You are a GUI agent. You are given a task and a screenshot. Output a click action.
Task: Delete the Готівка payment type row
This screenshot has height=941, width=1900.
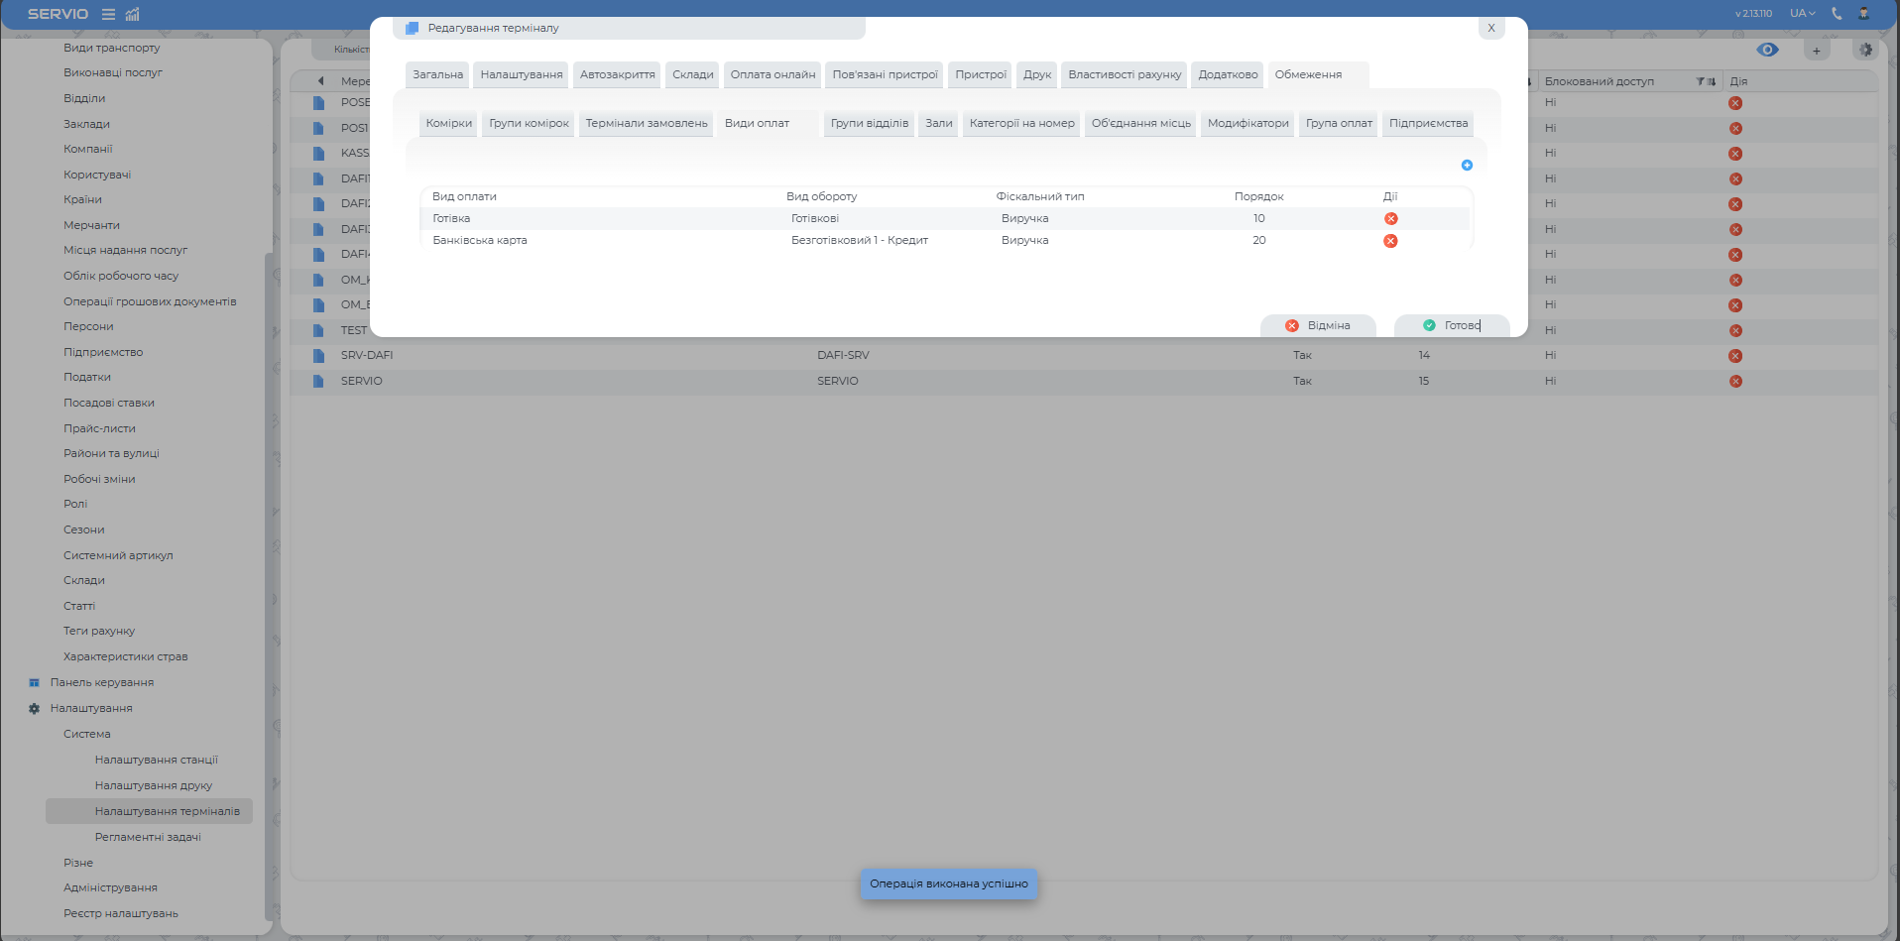[1390, 219]
